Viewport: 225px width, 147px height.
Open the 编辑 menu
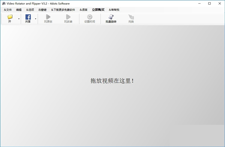point(19,10)
